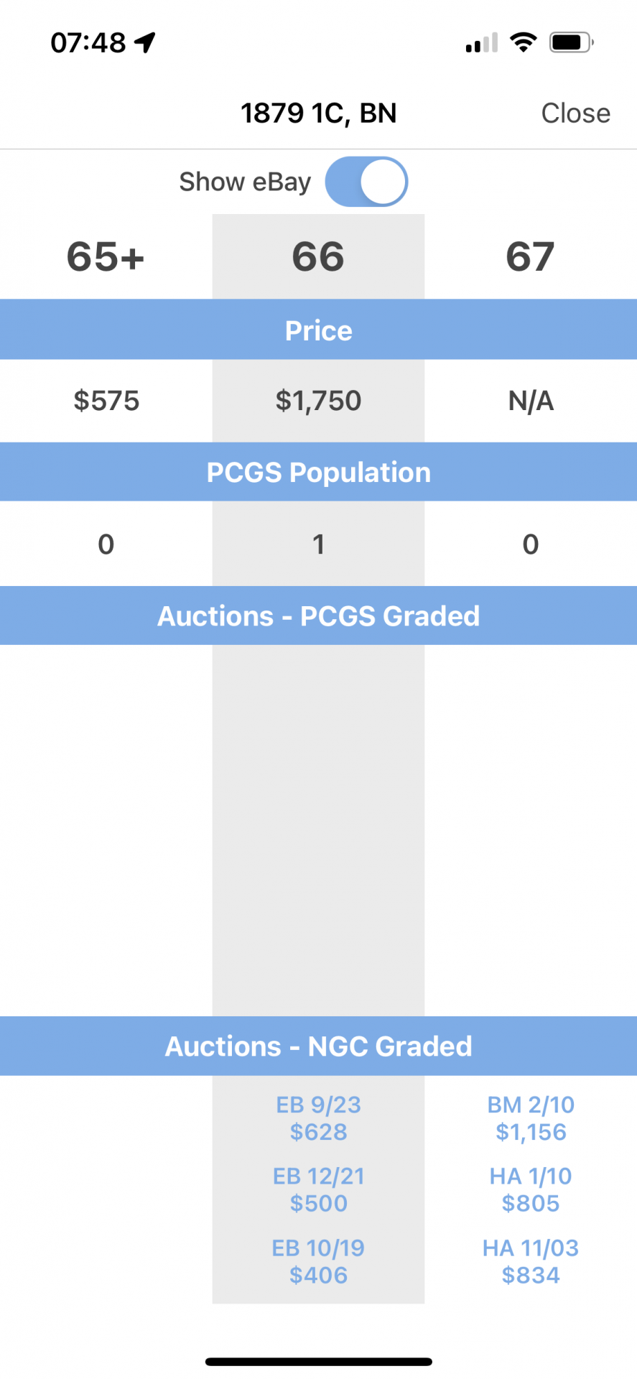Image resolution: width=637 pixels, height=1379 pixels.
Task: Tap the $1,750 price for grade 66
Action: pyautogui.click(x=318, y=401)
